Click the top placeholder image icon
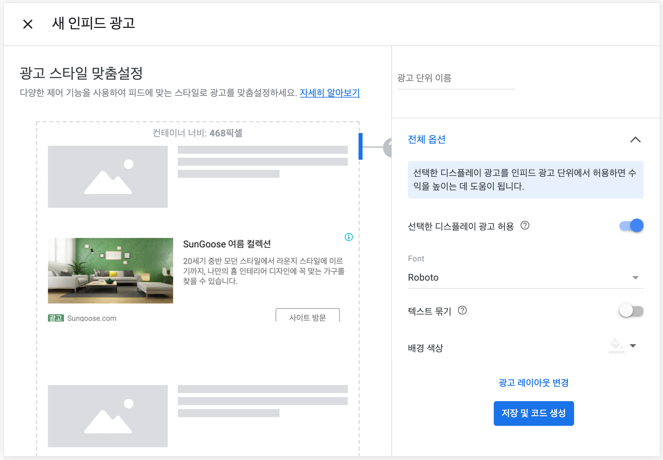Viewport: 663px width, 460px height. 108,177
